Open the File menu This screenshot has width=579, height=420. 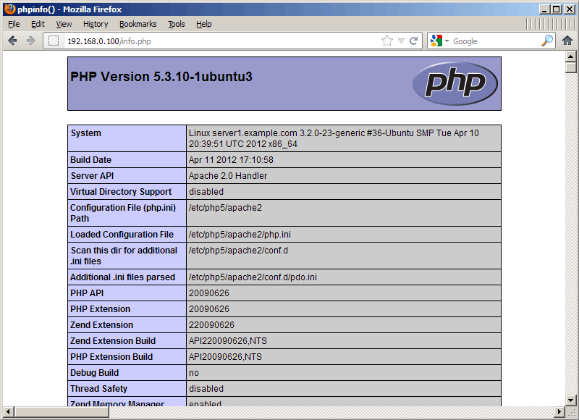click(14, 24)
